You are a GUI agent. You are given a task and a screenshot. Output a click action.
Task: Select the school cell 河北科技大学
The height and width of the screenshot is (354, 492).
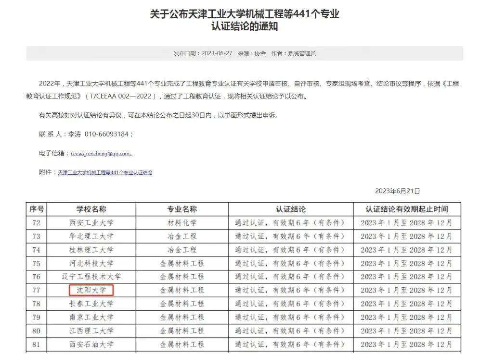click(x=91, y=263)
